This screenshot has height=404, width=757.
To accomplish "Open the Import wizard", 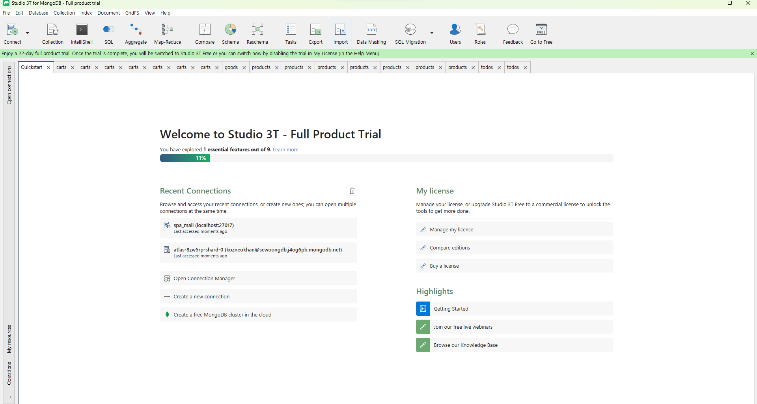I will (341, 33).
